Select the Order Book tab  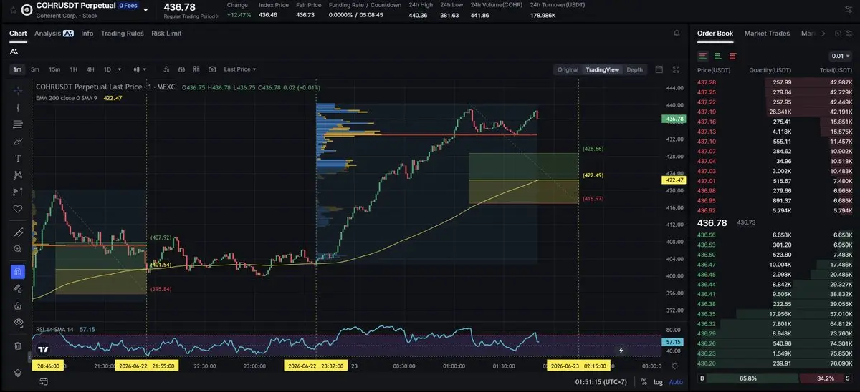pyautogui.click(x=715, y=34)
